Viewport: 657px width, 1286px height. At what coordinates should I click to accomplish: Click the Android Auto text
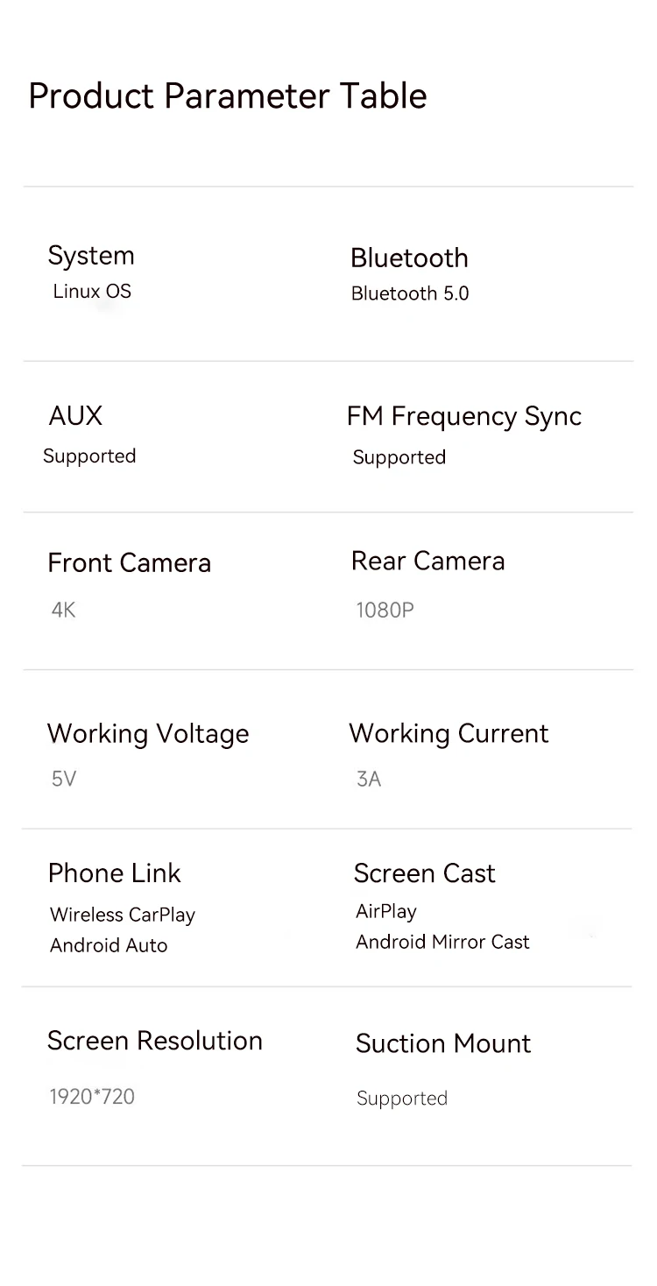coord(109,946)
